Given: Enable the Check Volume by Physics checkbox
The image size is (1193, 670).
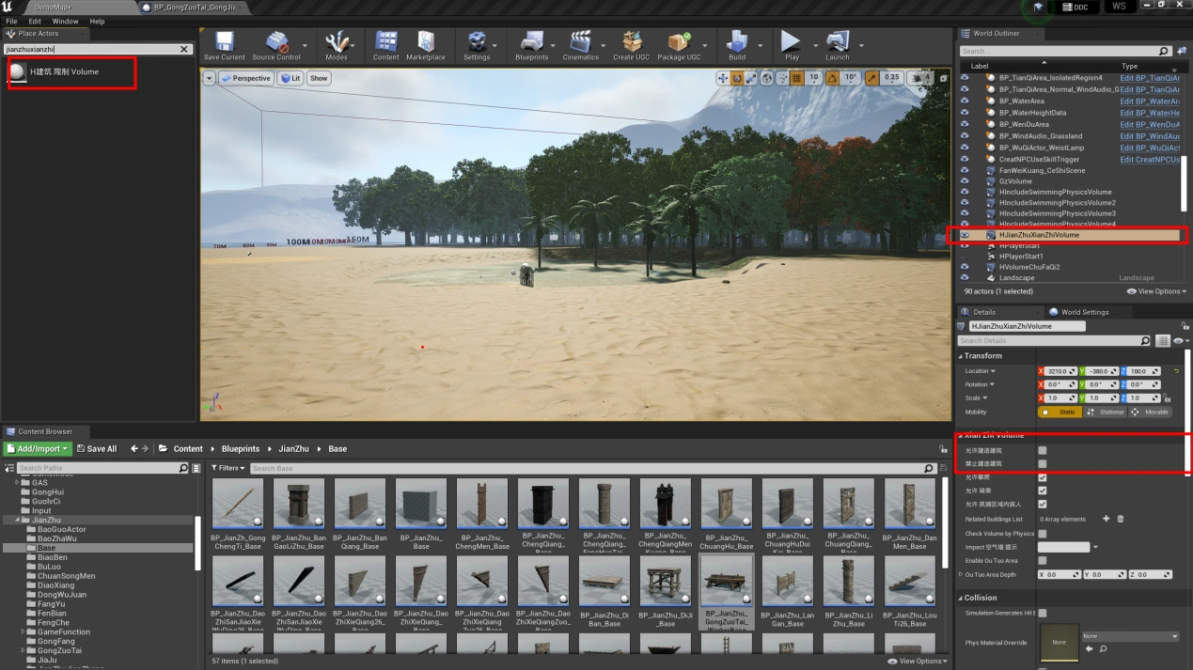Looking at the screenshot, I should (x=1042, y=534).
